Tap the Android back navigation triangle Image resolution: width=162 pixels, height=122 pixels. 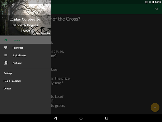(x=55, y=118)
